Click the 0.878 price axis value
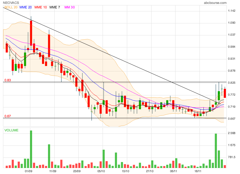The image size is (240, 174). tap(232, 71)
